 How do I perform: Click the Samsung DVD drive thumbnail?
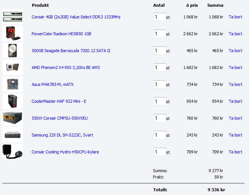pyautogui.click(x=12, y=135)
